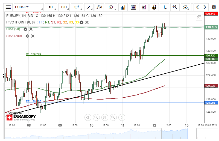Open SMA (200) settings gear
Image resolution: width=219 pixels, height=141 pixels.
coord(27,36)
